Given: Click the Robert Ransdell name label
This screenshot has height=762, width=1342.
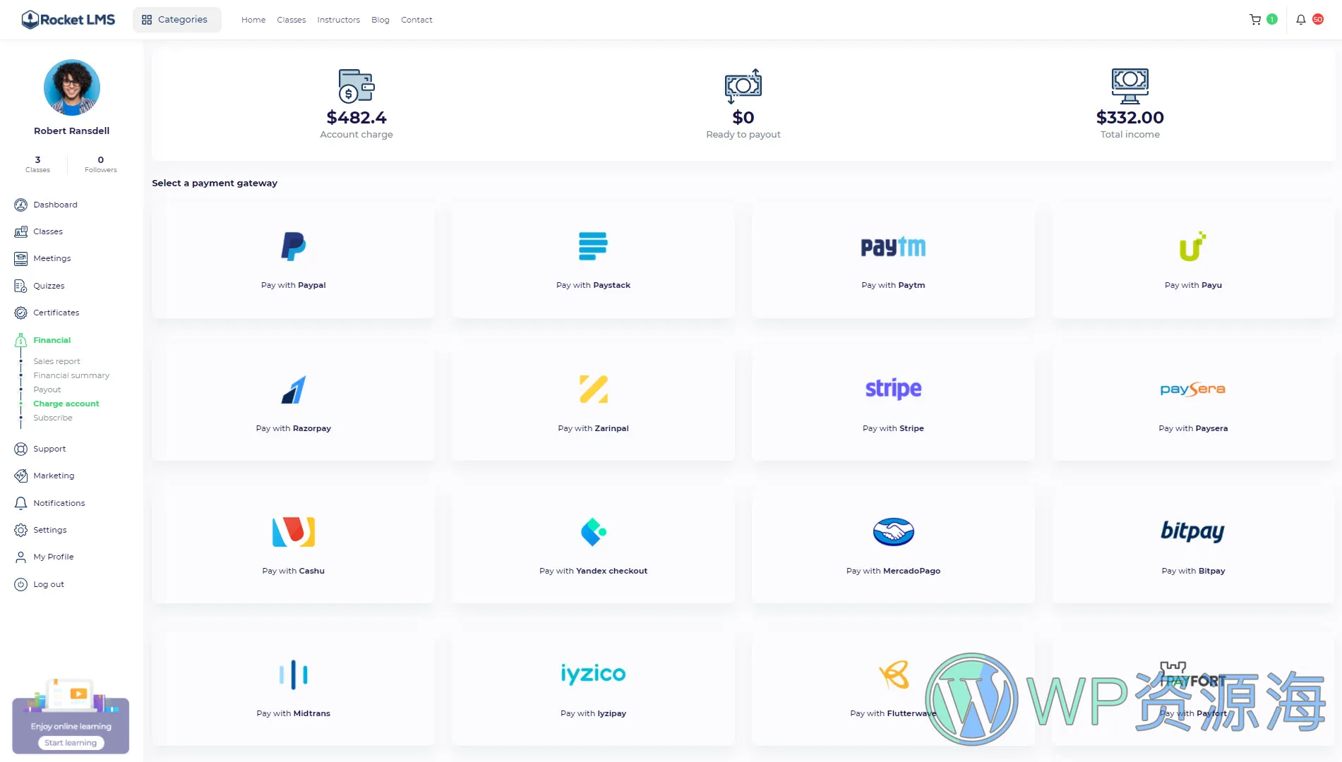Looking at the screenshot, I should pos(72,131).
